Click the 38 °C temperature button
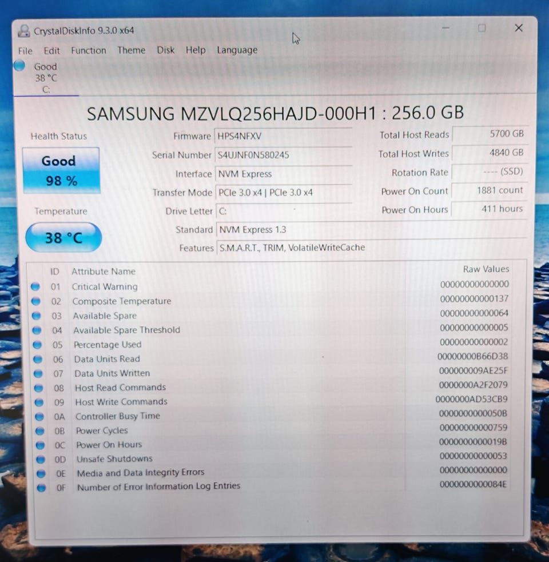Screen dimensions: 549x562 (x=63, y=237)
